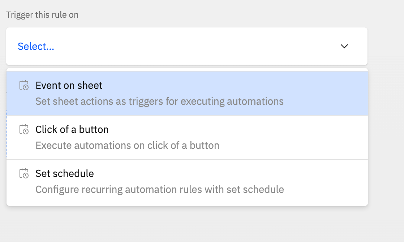Image resolution: width=404 pixels, height=242 pixels.
Task: Open the trigger rule combo box field
Action: coord(186,46)
